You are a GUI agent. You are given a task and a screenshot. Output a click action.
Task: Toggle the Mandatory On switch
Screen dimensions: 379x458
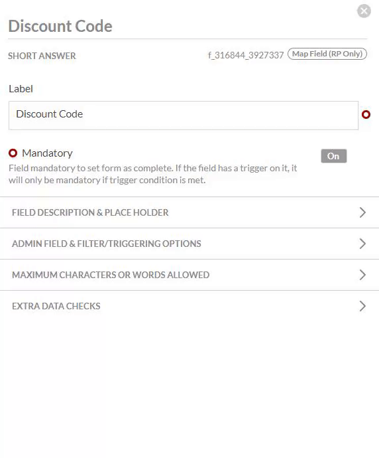coord(334,156)
